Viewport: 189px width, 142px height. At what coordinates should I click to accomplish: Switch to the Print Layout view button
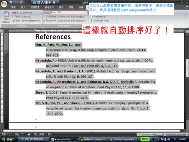pos(139,134)
